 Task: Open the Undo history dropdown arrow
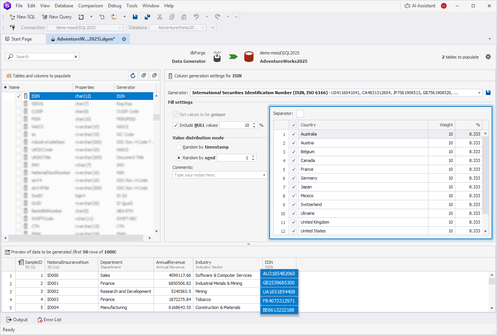[207, 17]
